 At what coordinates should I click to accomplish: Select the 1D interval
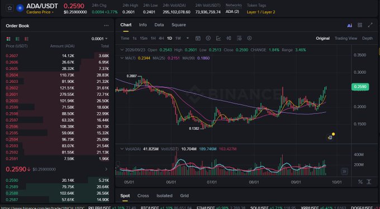[x=169, y=39]
